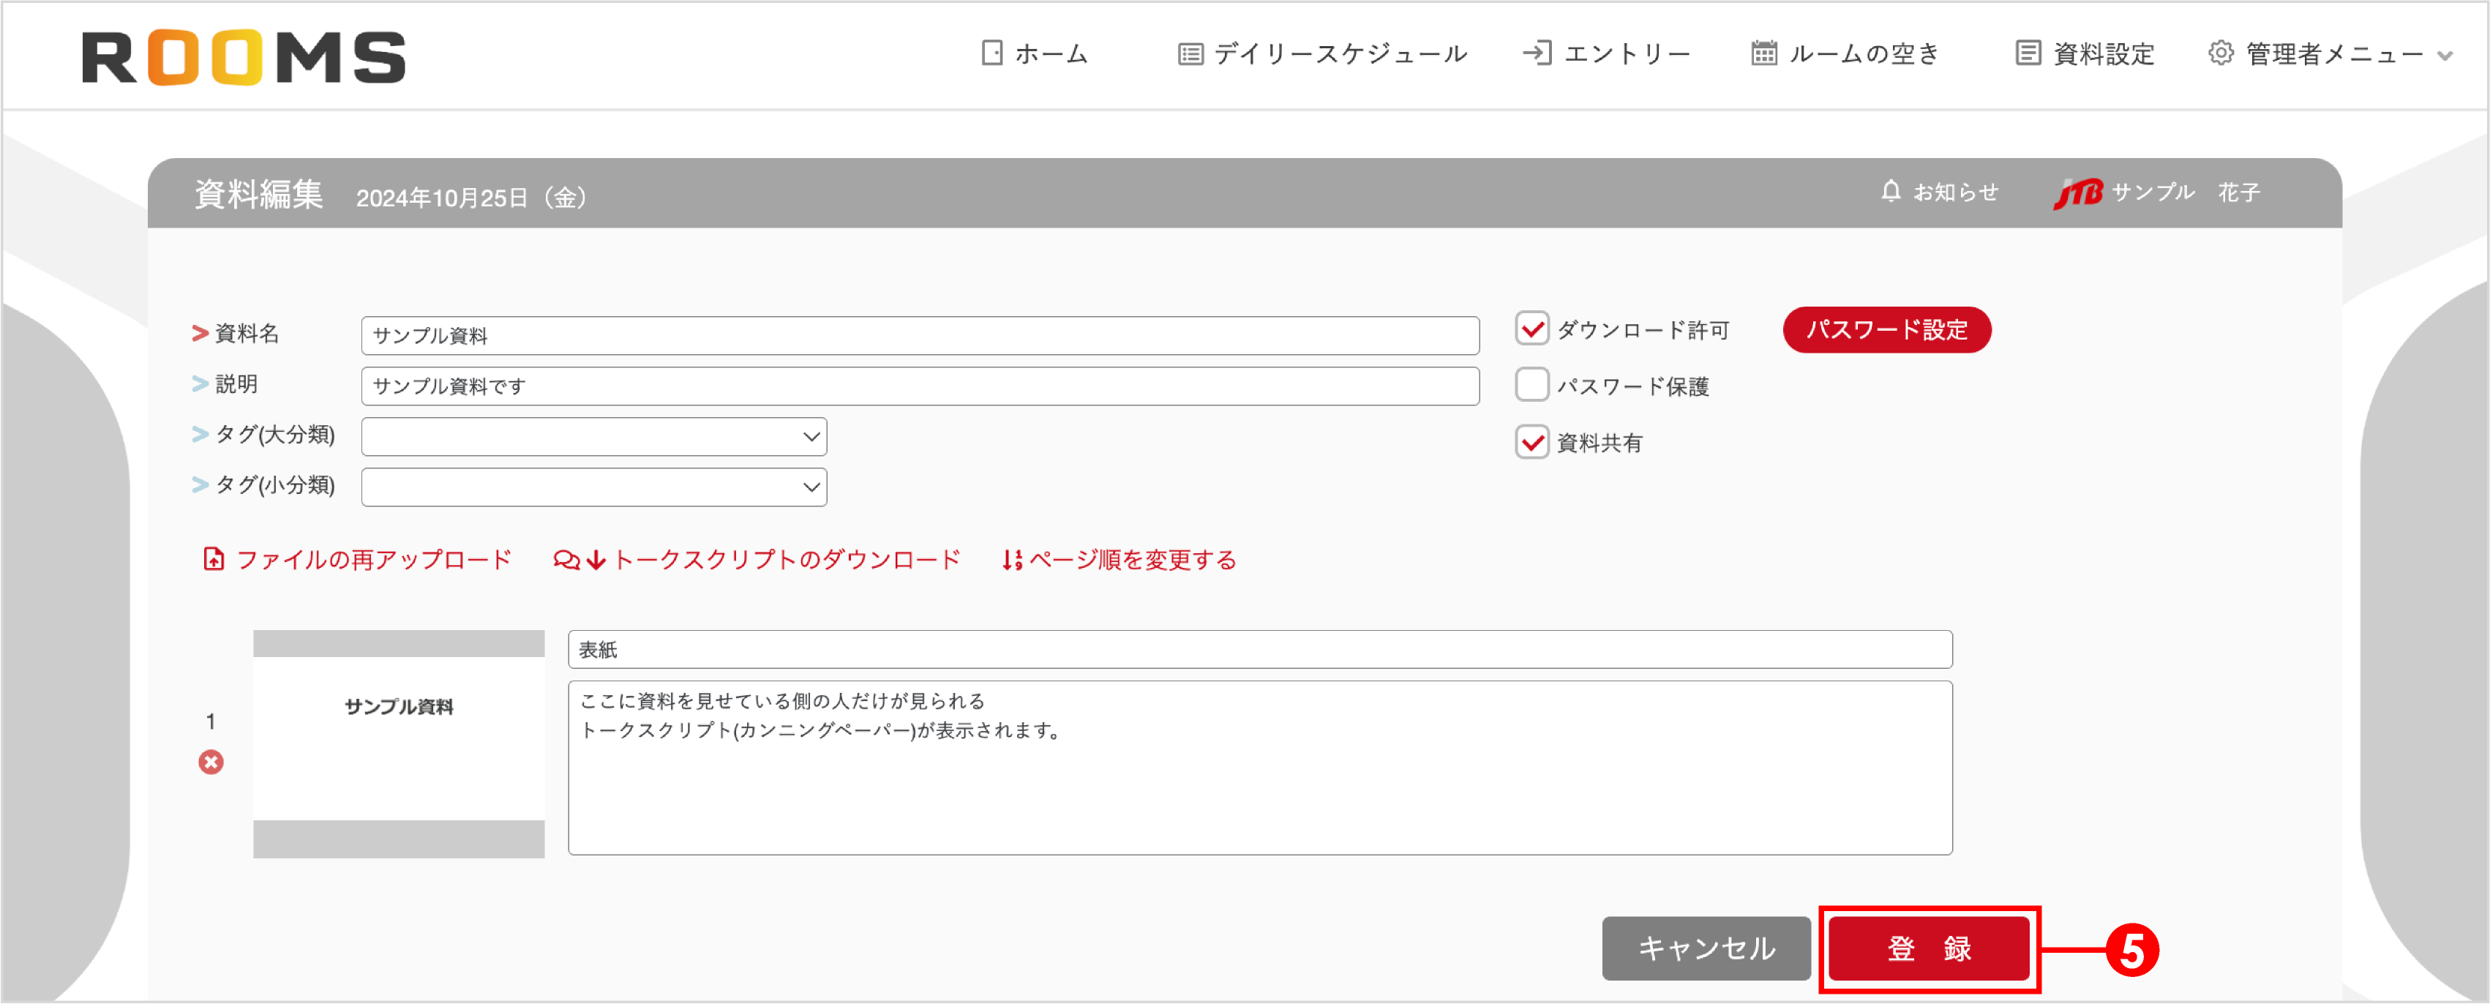The height and width of the screenshot is (1004, 2490).
Task: Expand the 管理者メニュー chevron
Action: coord(2448,55)
